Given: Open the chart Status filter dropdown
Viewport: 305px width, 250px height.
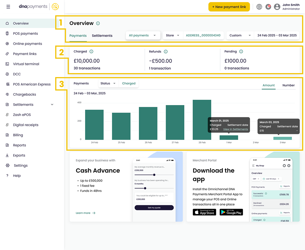Looking at the screenshot, I should click(108, 83).
